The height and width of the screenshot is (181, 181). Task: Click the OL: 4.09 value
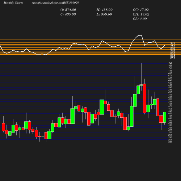pyautogui.click(x=140, y=19)
